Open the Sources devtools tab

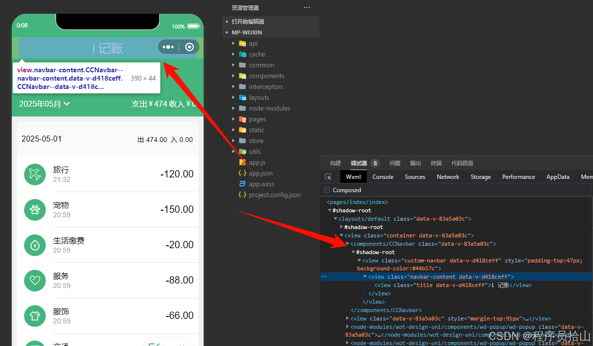(415, 177)
